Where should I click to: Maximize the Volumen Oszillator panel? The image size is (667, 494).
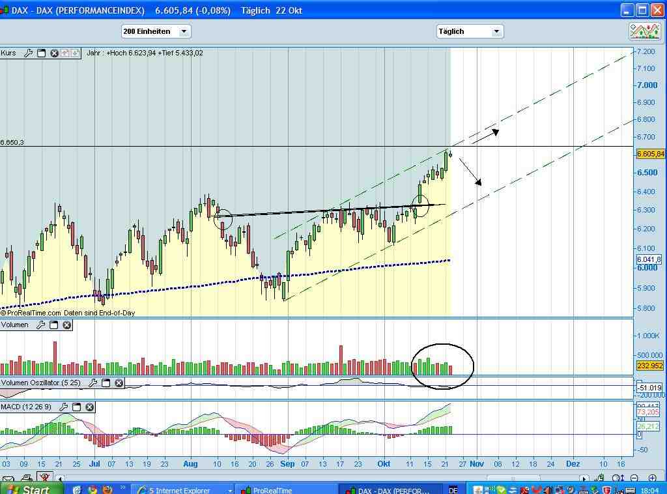click(x=106, y=383)
